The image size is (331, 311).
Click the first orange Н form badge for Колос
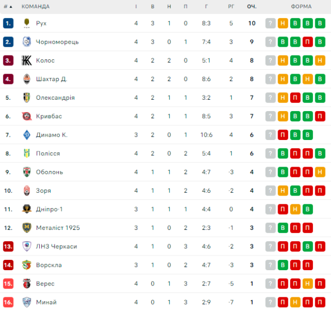point(283,60)
